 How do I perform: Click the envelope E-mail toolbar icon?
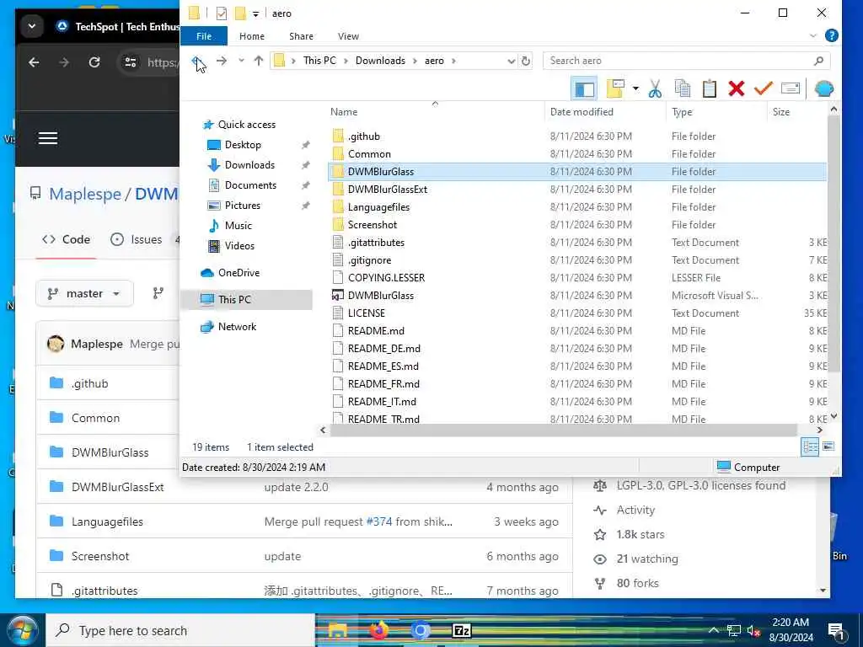[790, 88]
